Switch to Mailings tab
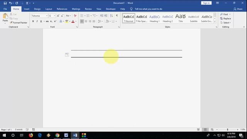This screenshot has height=139, width=247. [76, 9]
